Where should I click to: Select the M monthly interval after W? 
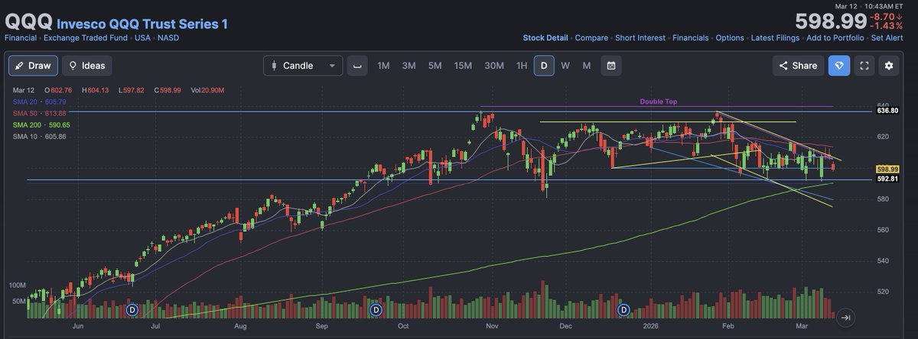point(587,66)
